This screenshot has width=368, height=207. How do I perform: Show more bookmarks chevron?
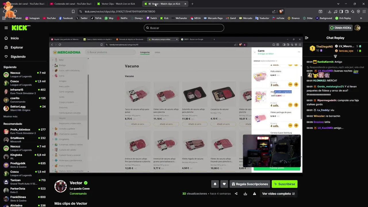(x=361, y=18)
